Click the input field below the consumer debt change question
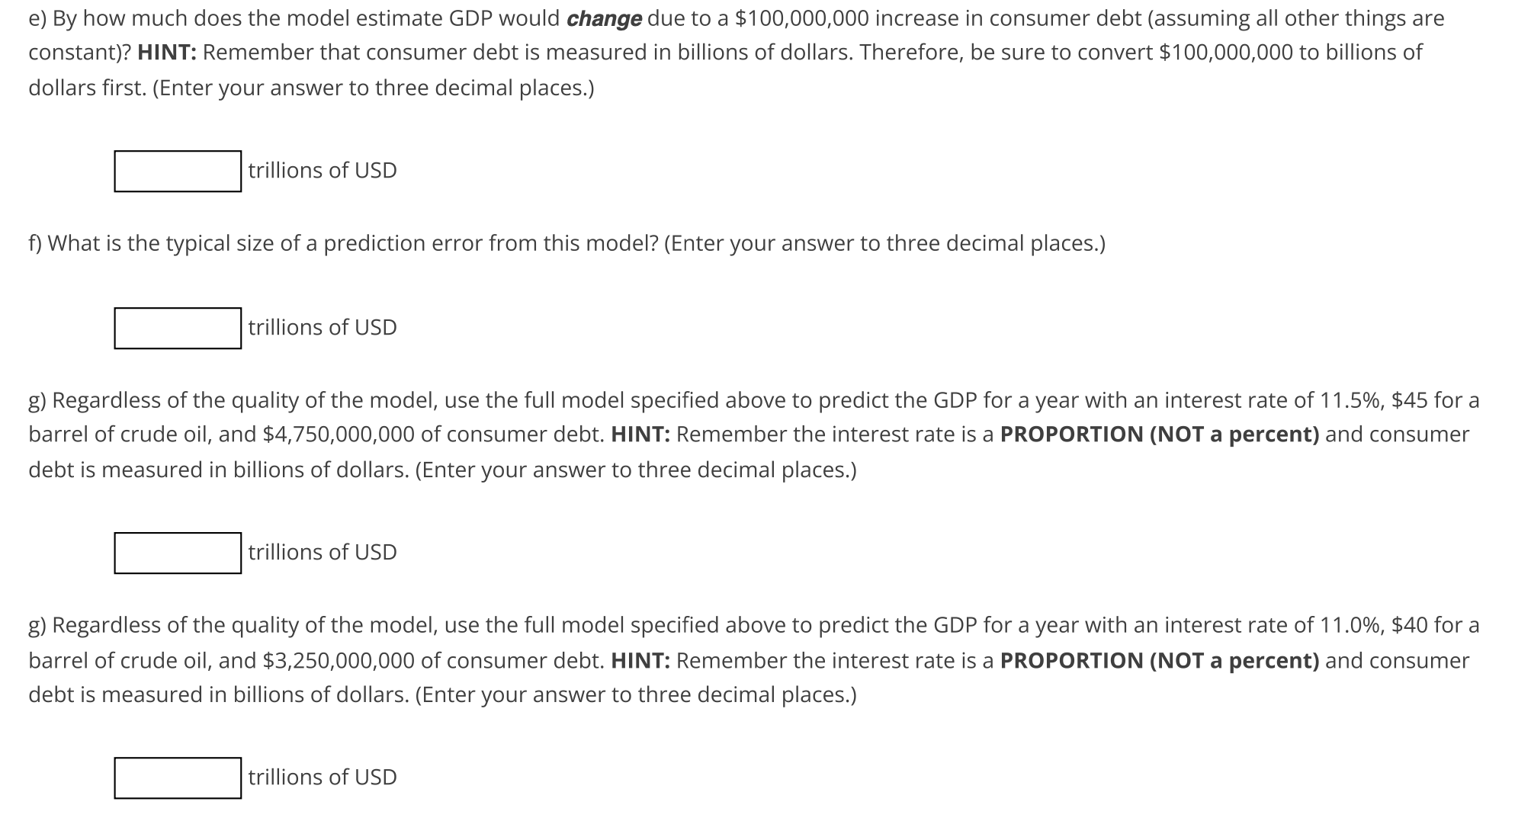Viewport: 1531px width, 837px height. [177, 170]
